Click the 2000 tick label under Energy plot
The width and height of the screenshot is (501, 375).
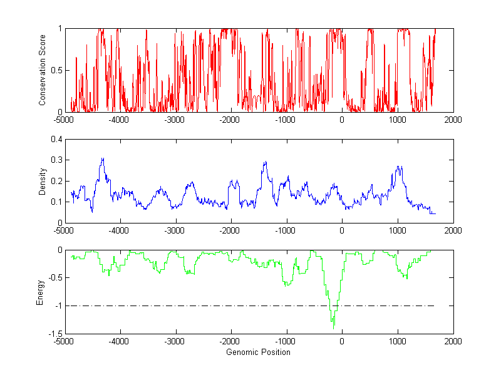(453, 342)
